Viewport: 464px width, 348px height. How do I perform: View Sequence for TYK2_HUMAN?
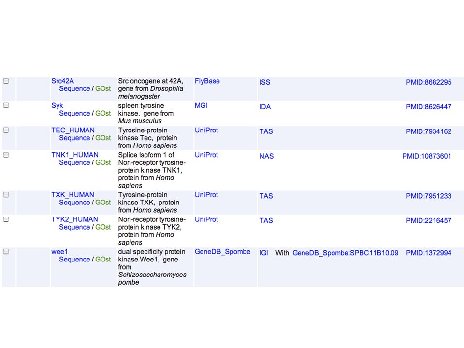[x=74, y=227]
